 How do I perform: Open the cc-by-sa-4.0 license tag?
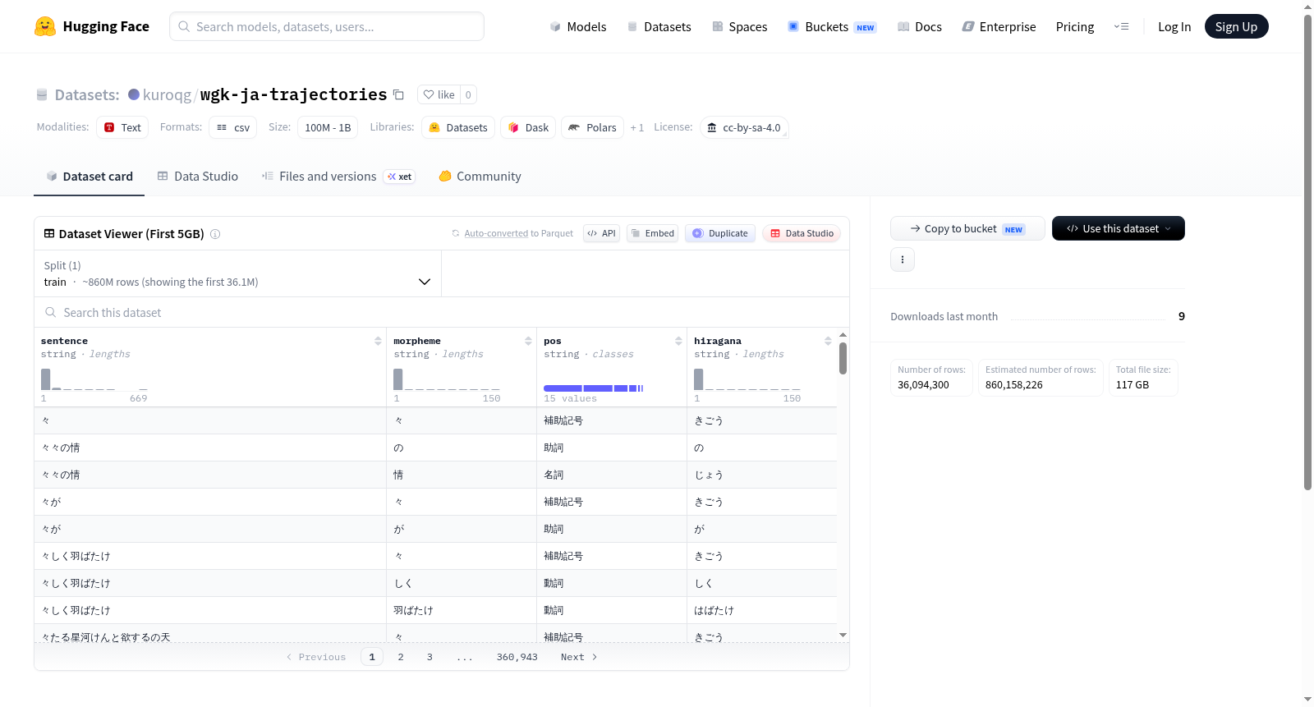pyautogui.click(x=744, y=127)
